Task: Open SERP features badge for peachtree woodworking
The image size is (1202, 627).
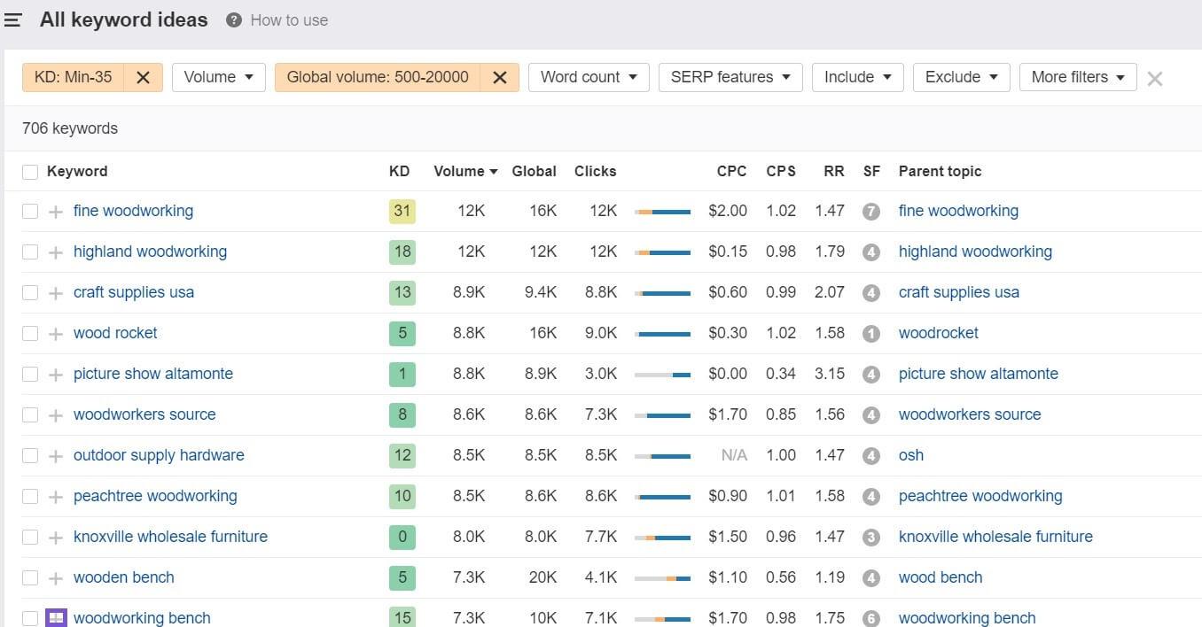Action: tap(871, 497)
